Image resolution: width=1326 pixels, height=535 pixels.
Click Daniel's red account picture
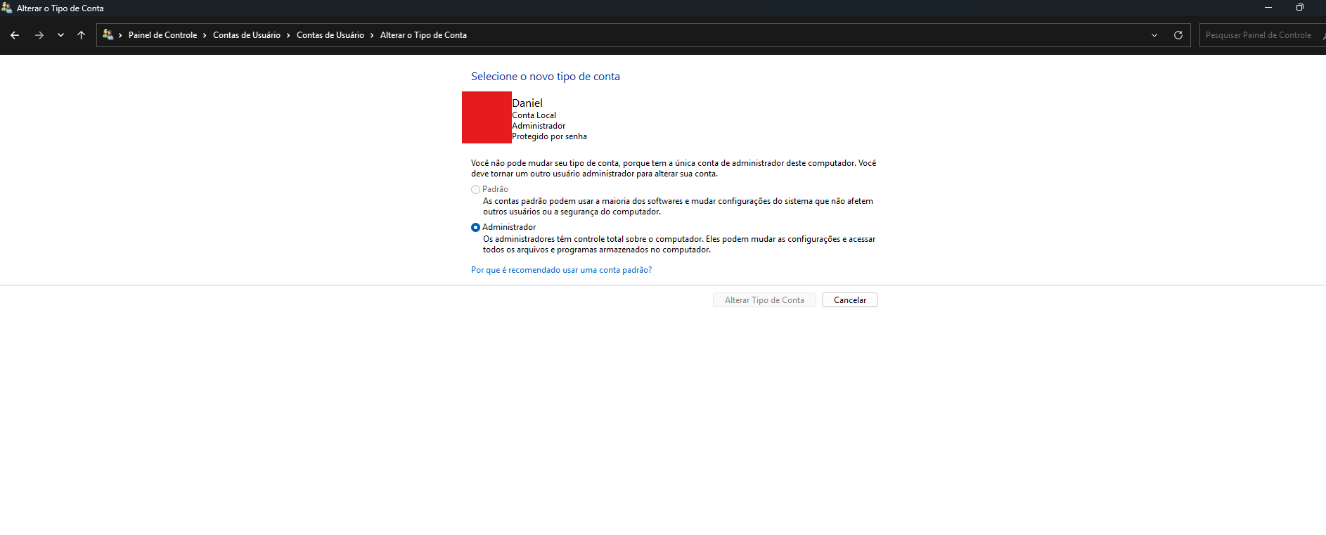[x=487, y=117]
